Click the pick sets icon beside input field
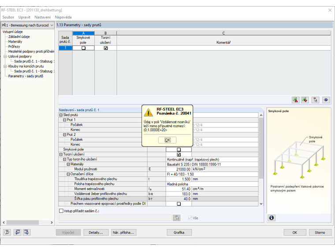The height and width of the screenshot is (251, 335). coord(176,218)
